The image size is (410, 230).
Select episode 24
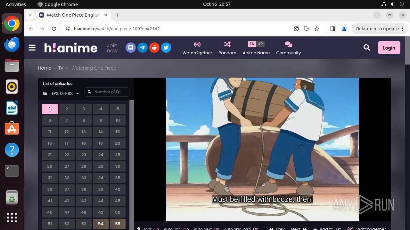[101, 155]
